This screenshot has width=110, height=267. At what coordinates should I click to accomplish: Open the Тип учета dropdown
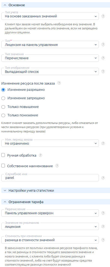click(x=50, y=16)
